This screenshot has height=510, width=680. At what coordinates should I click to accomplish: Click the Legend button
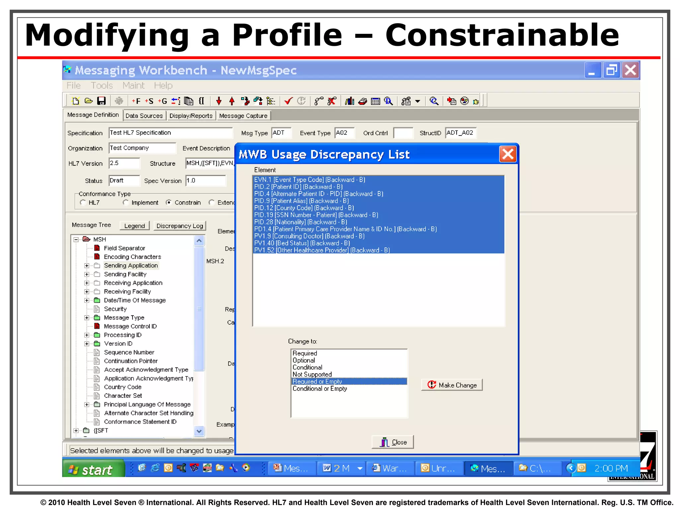[134, 226]
